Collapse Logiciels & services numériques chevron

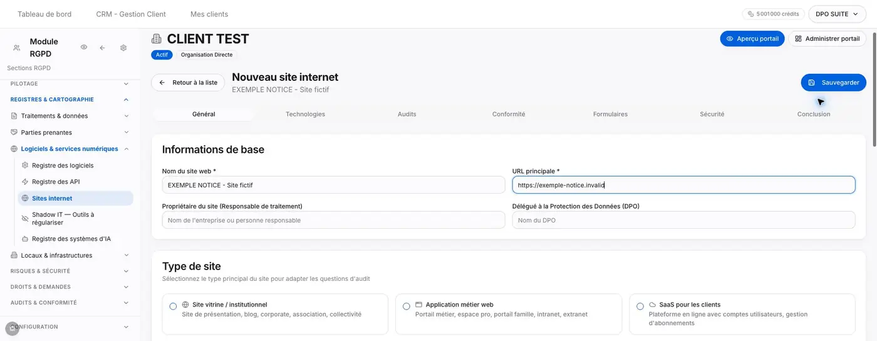126,149
